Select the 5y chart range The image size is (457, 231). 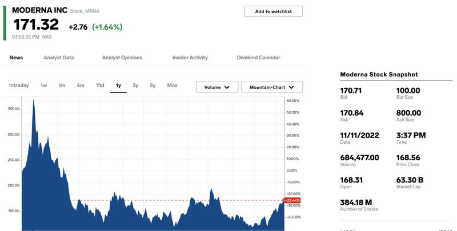(x=153, y=86)
